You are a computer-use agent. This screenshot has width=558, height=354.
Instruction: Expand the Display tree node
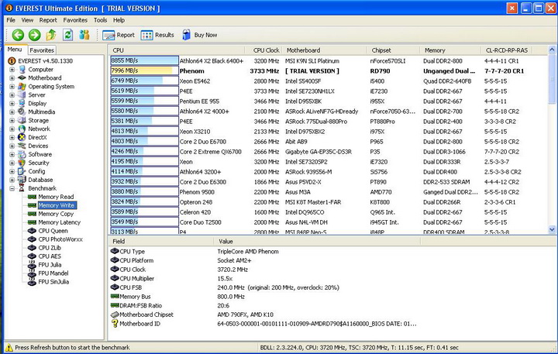12,104
